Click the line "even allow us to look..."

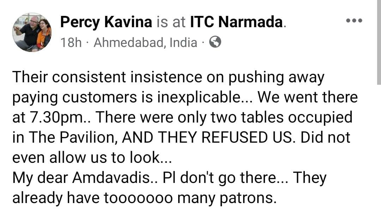[92, 157]
